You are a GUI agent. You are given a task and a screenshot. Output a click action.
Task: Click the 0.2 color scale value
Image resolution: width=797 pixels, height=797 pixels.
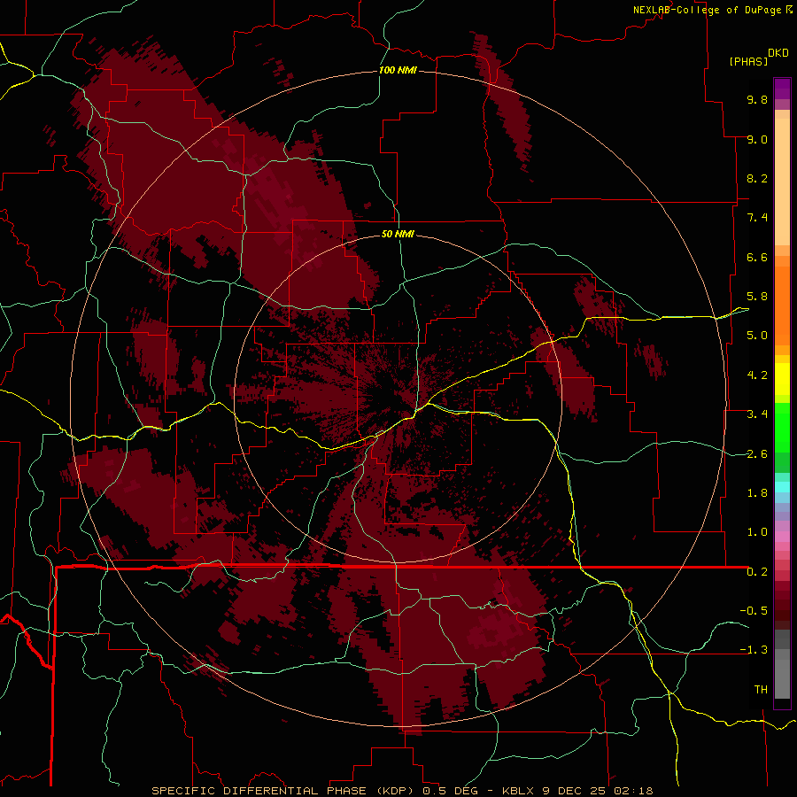pyautogui.click(x=757, y=572)
